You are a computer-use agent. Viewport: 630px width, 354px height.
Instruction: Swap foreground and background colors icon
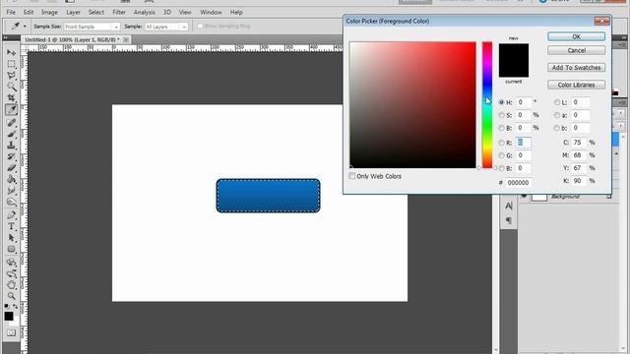(16, 306)
